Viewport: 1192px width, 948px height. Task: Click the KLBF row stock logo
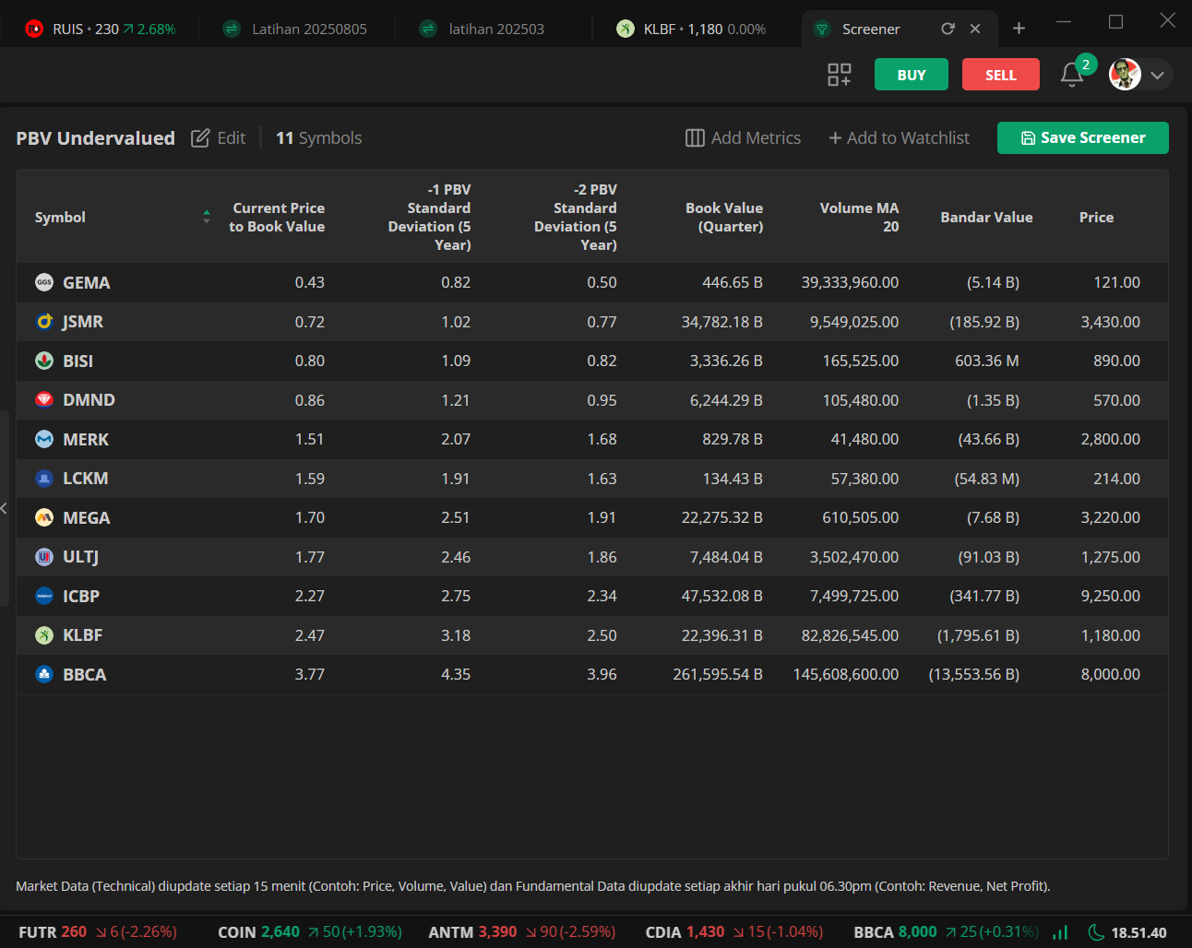(44, 635)
